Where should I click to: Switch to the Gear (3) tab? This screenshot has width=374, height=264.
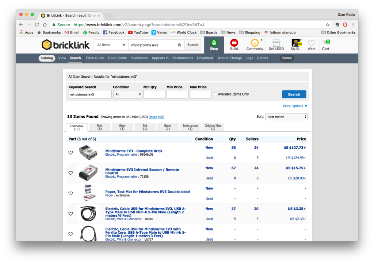[122, 127]
